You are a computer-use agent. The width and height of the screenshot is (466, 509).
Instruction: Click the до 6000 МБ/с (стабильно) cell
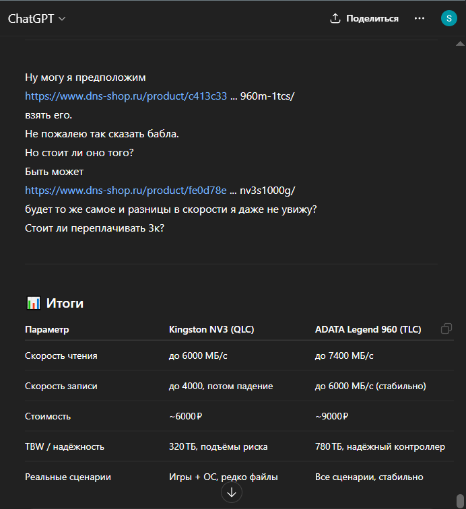pyautogui.click(x=370, y=386)
